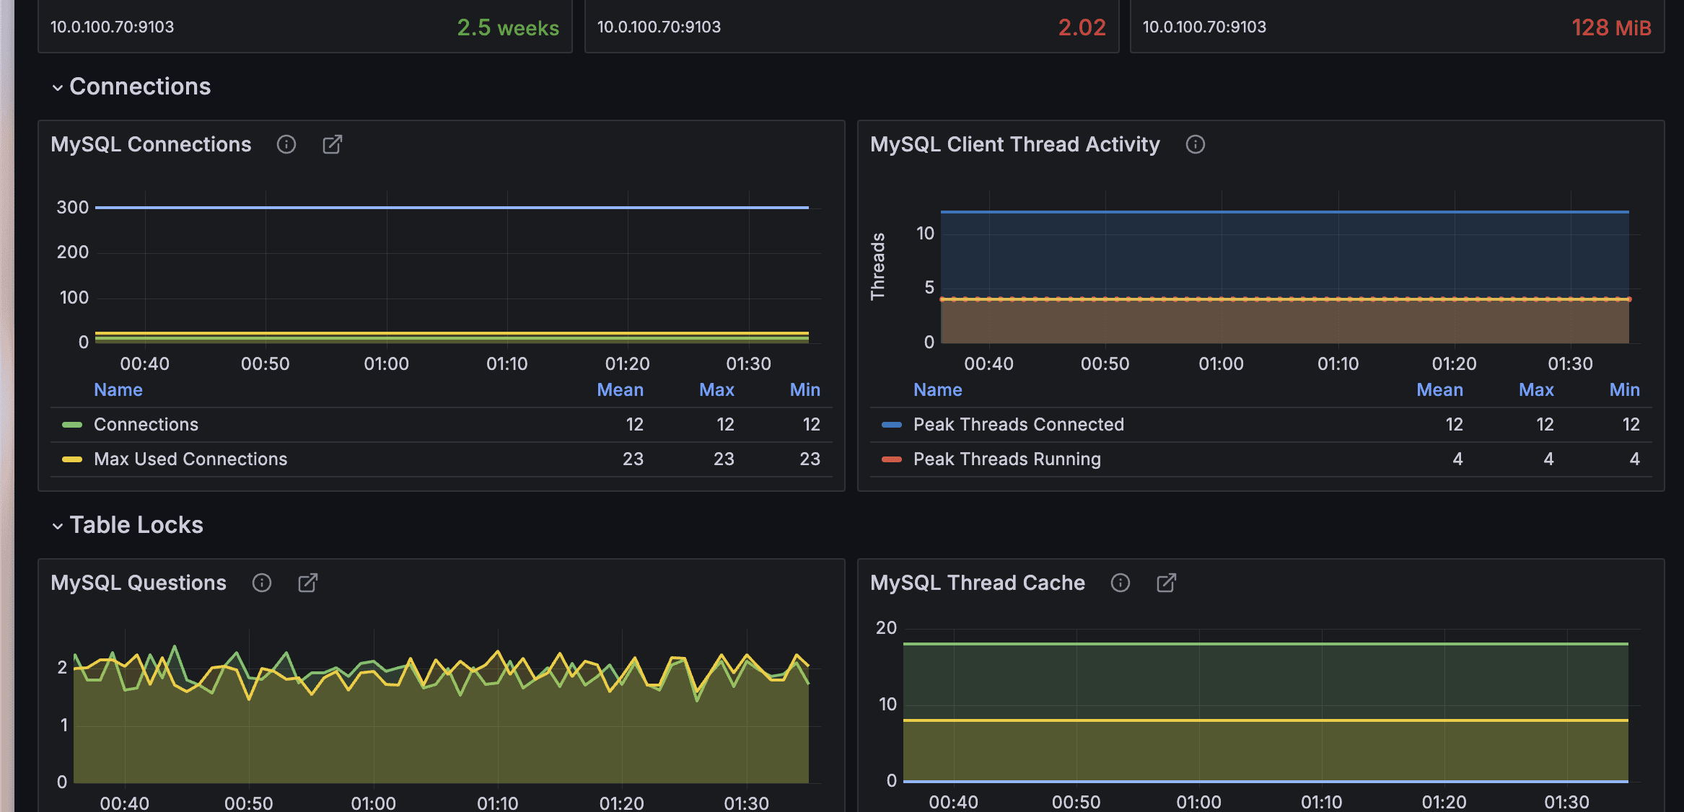The width and height of the screenshot is (1684, 812).
Task: Click info icon on MySQL Thread Cache
Action: click(x=1120, y=583)
